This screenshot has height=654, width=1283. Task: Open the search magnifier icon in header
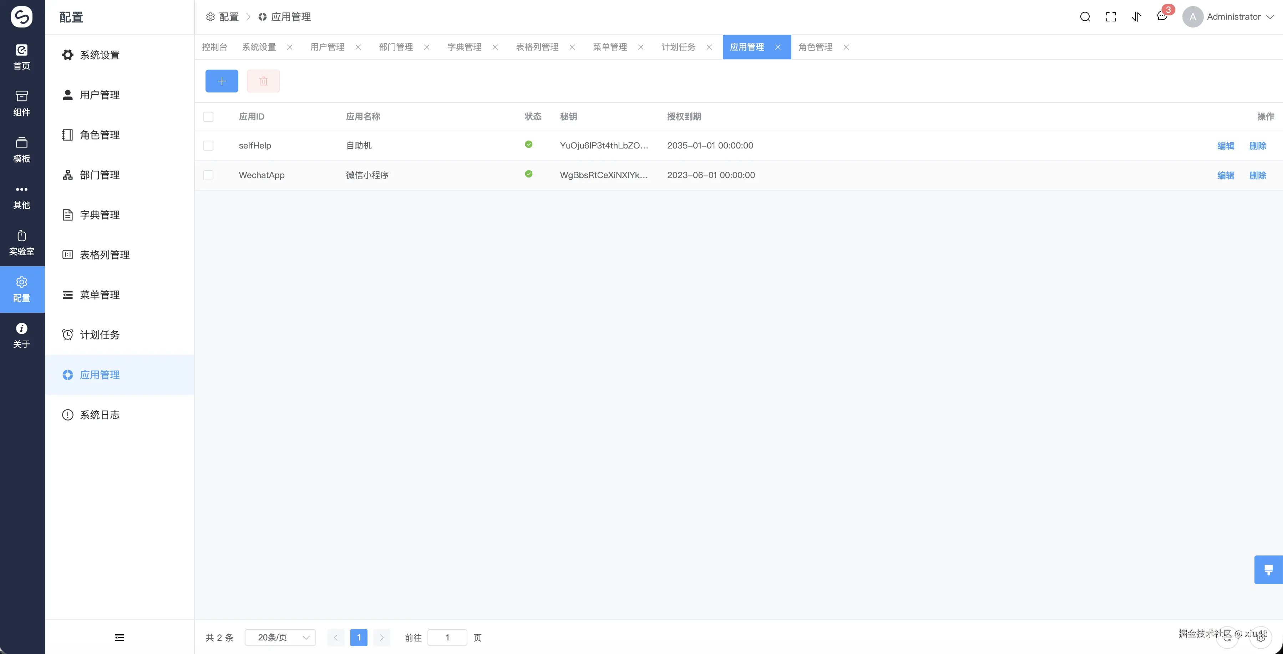[x=1085, y=17]
